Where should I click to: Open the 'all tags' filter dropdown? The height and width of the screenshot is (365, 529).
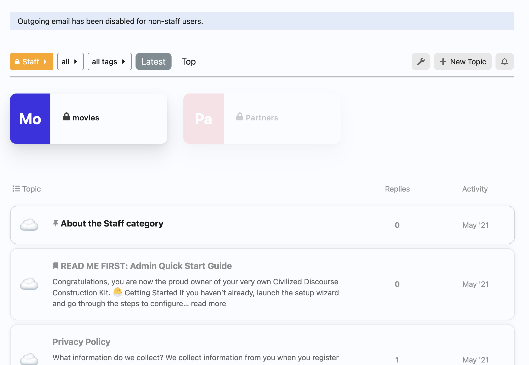109,62
